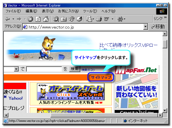The image size is (172, 128).
Task: Click the IE icon in the title bar
Action: coord(5,5)
